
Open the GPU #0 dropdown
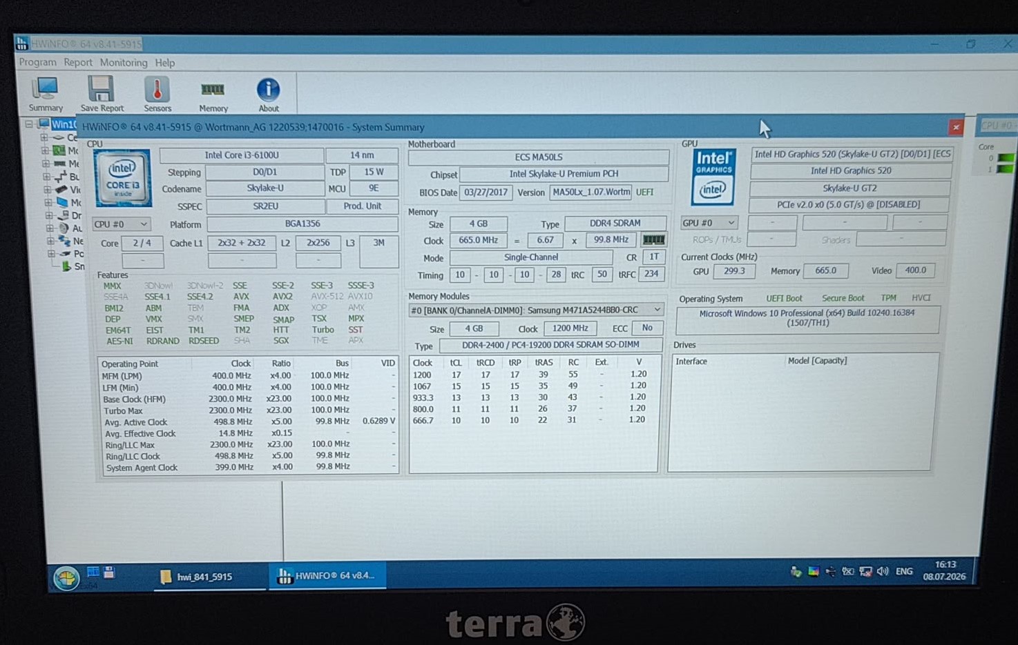pyautogui.click(x=709, y=223)
